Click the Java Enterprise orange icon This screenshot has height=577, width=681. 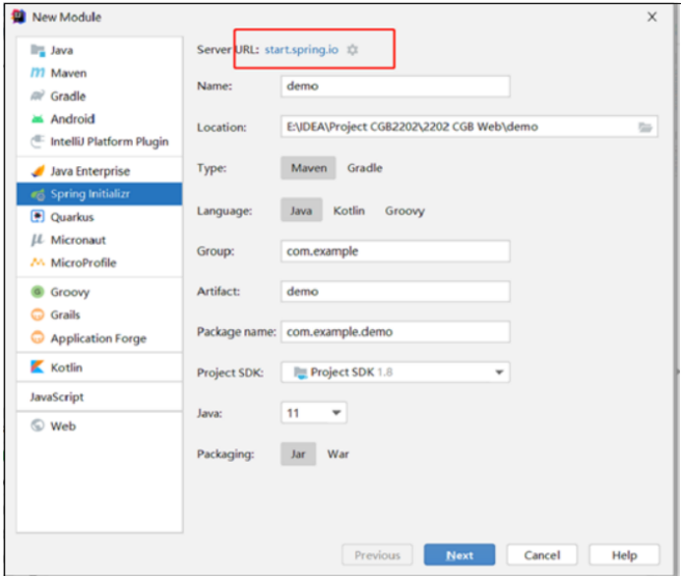click(x=37, y=171)
